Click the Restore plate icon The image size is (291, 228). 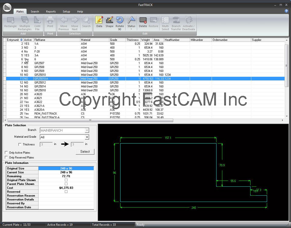[153, 20]
